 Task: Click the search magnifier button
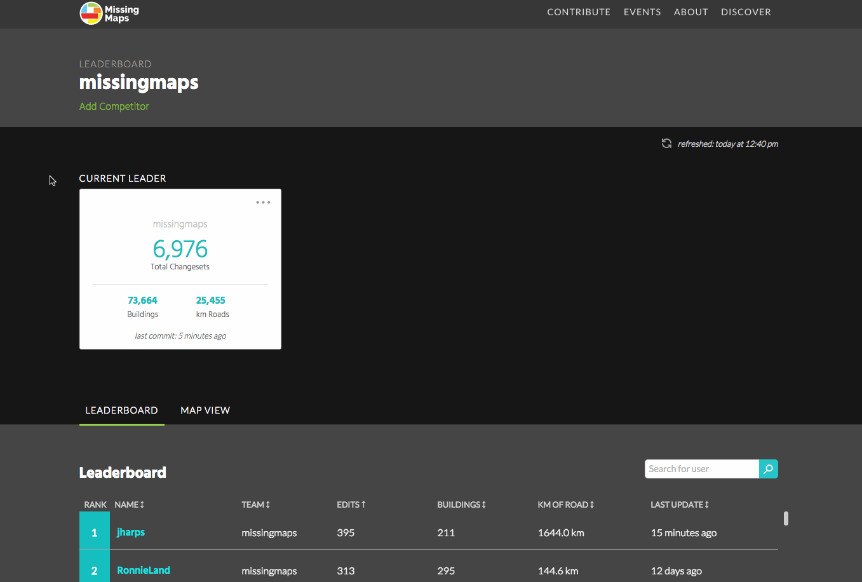[769, 469]
